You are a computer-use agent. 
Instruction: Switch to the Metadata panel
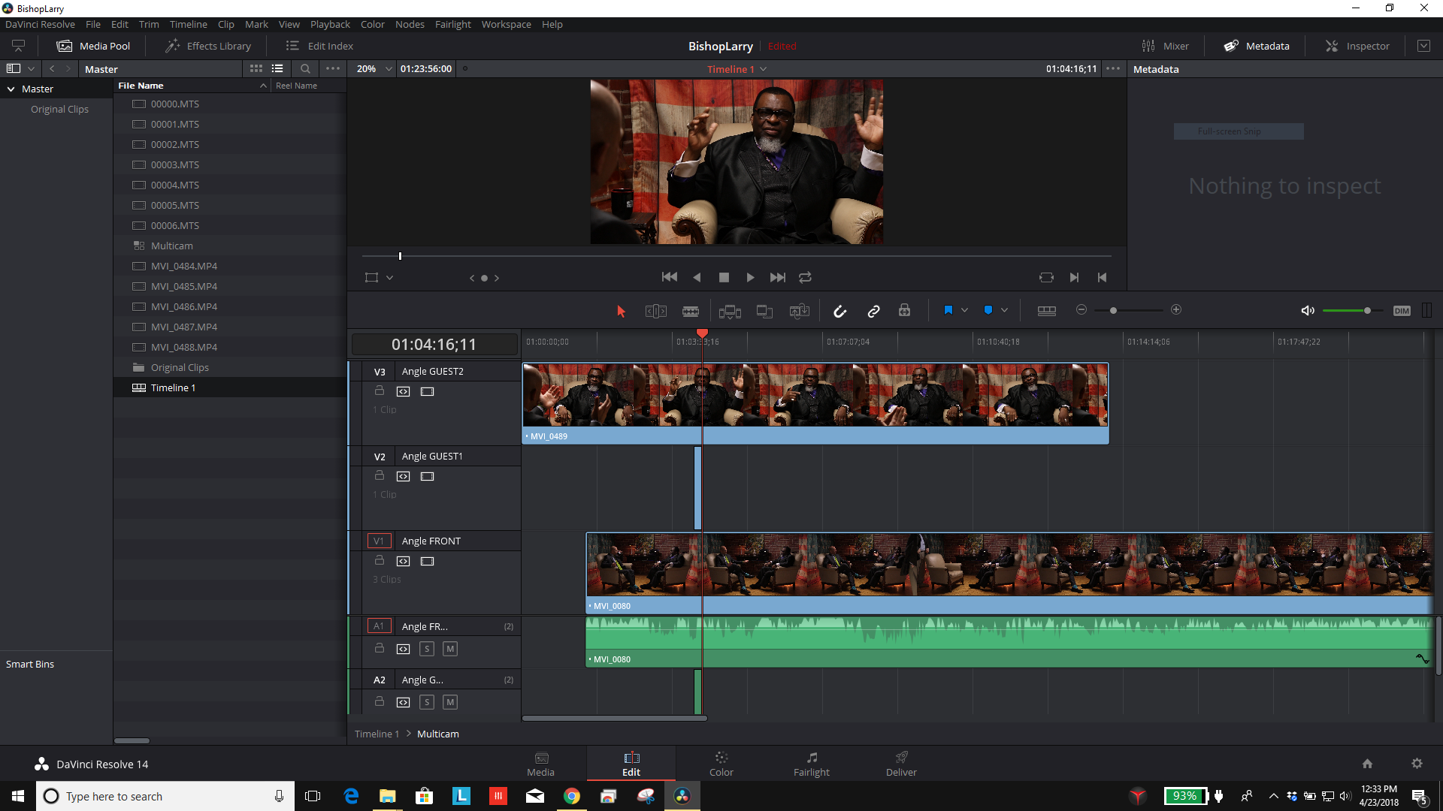1257,46
